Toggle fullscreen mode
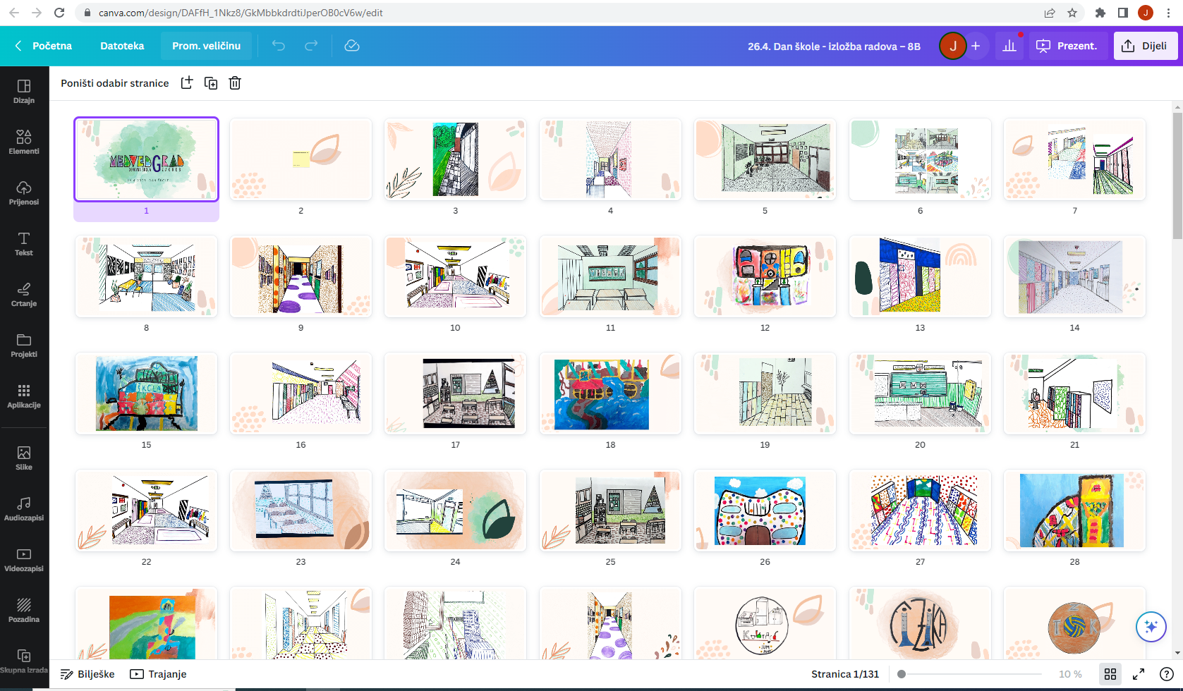Image resolution: width=1183 pixels, height=691 pixels. point(1139,674)
